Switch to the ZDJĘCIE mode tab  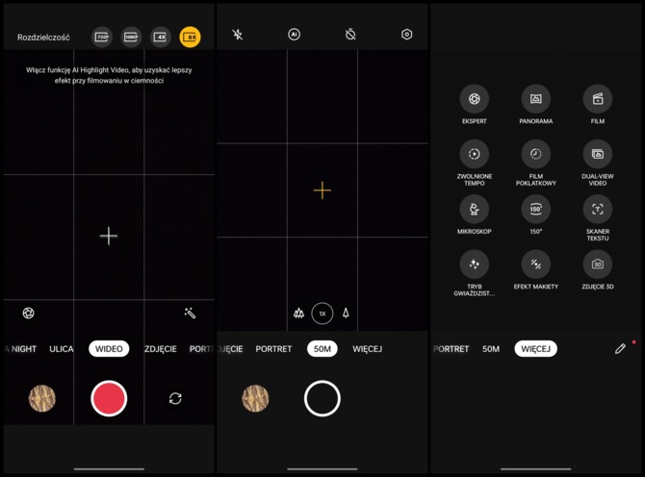161,349
